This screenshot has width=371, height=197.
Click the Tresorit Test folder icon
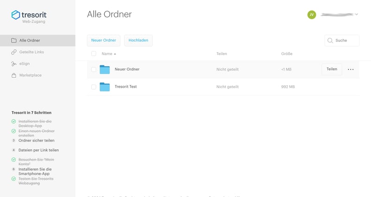(105, 87)
